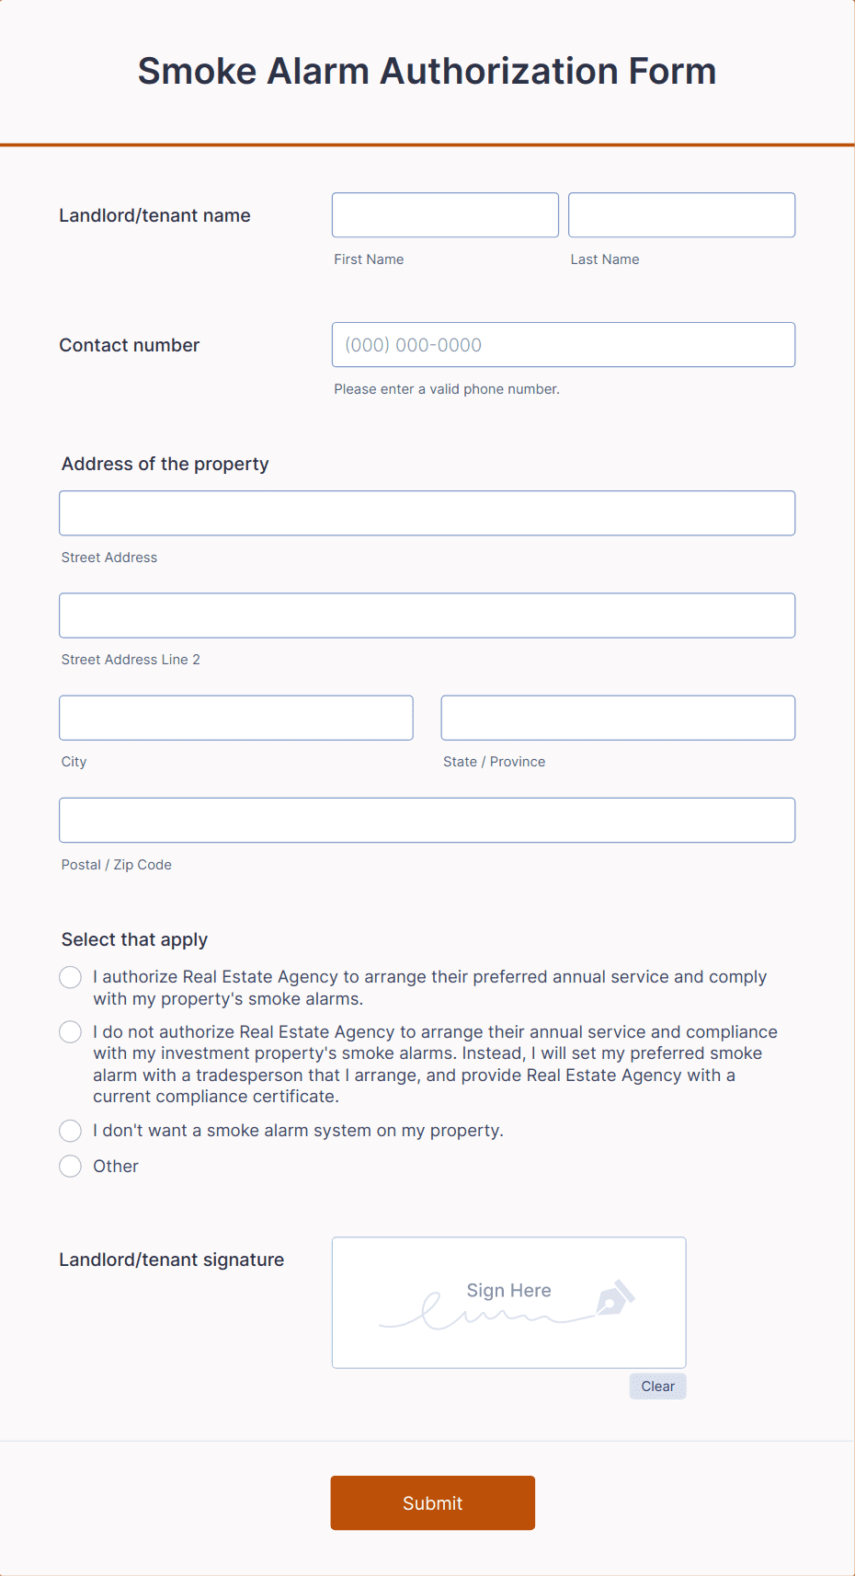The image size is (855, 1576).
Task: Click Clear to erase the signature
Action: coord(657,1386)
